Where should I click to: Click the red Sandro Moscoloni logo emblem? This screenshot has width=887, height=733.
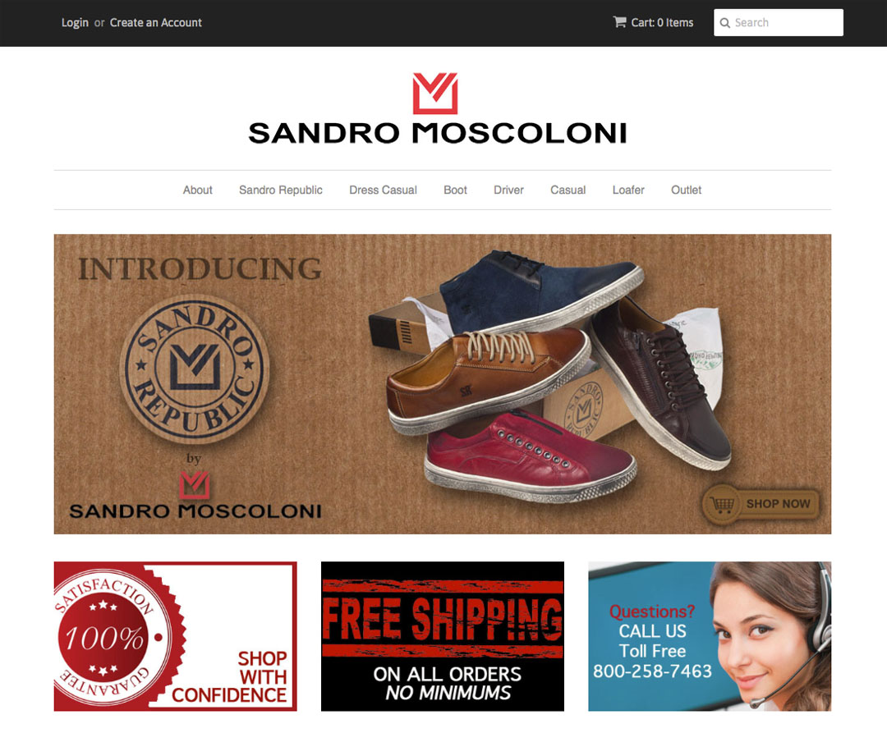435,94
